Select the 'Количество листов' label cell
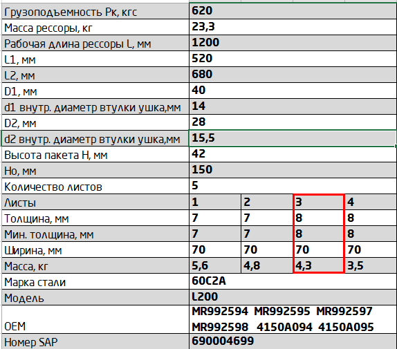The height and width of the screenshot is (349, 397). 95,187
